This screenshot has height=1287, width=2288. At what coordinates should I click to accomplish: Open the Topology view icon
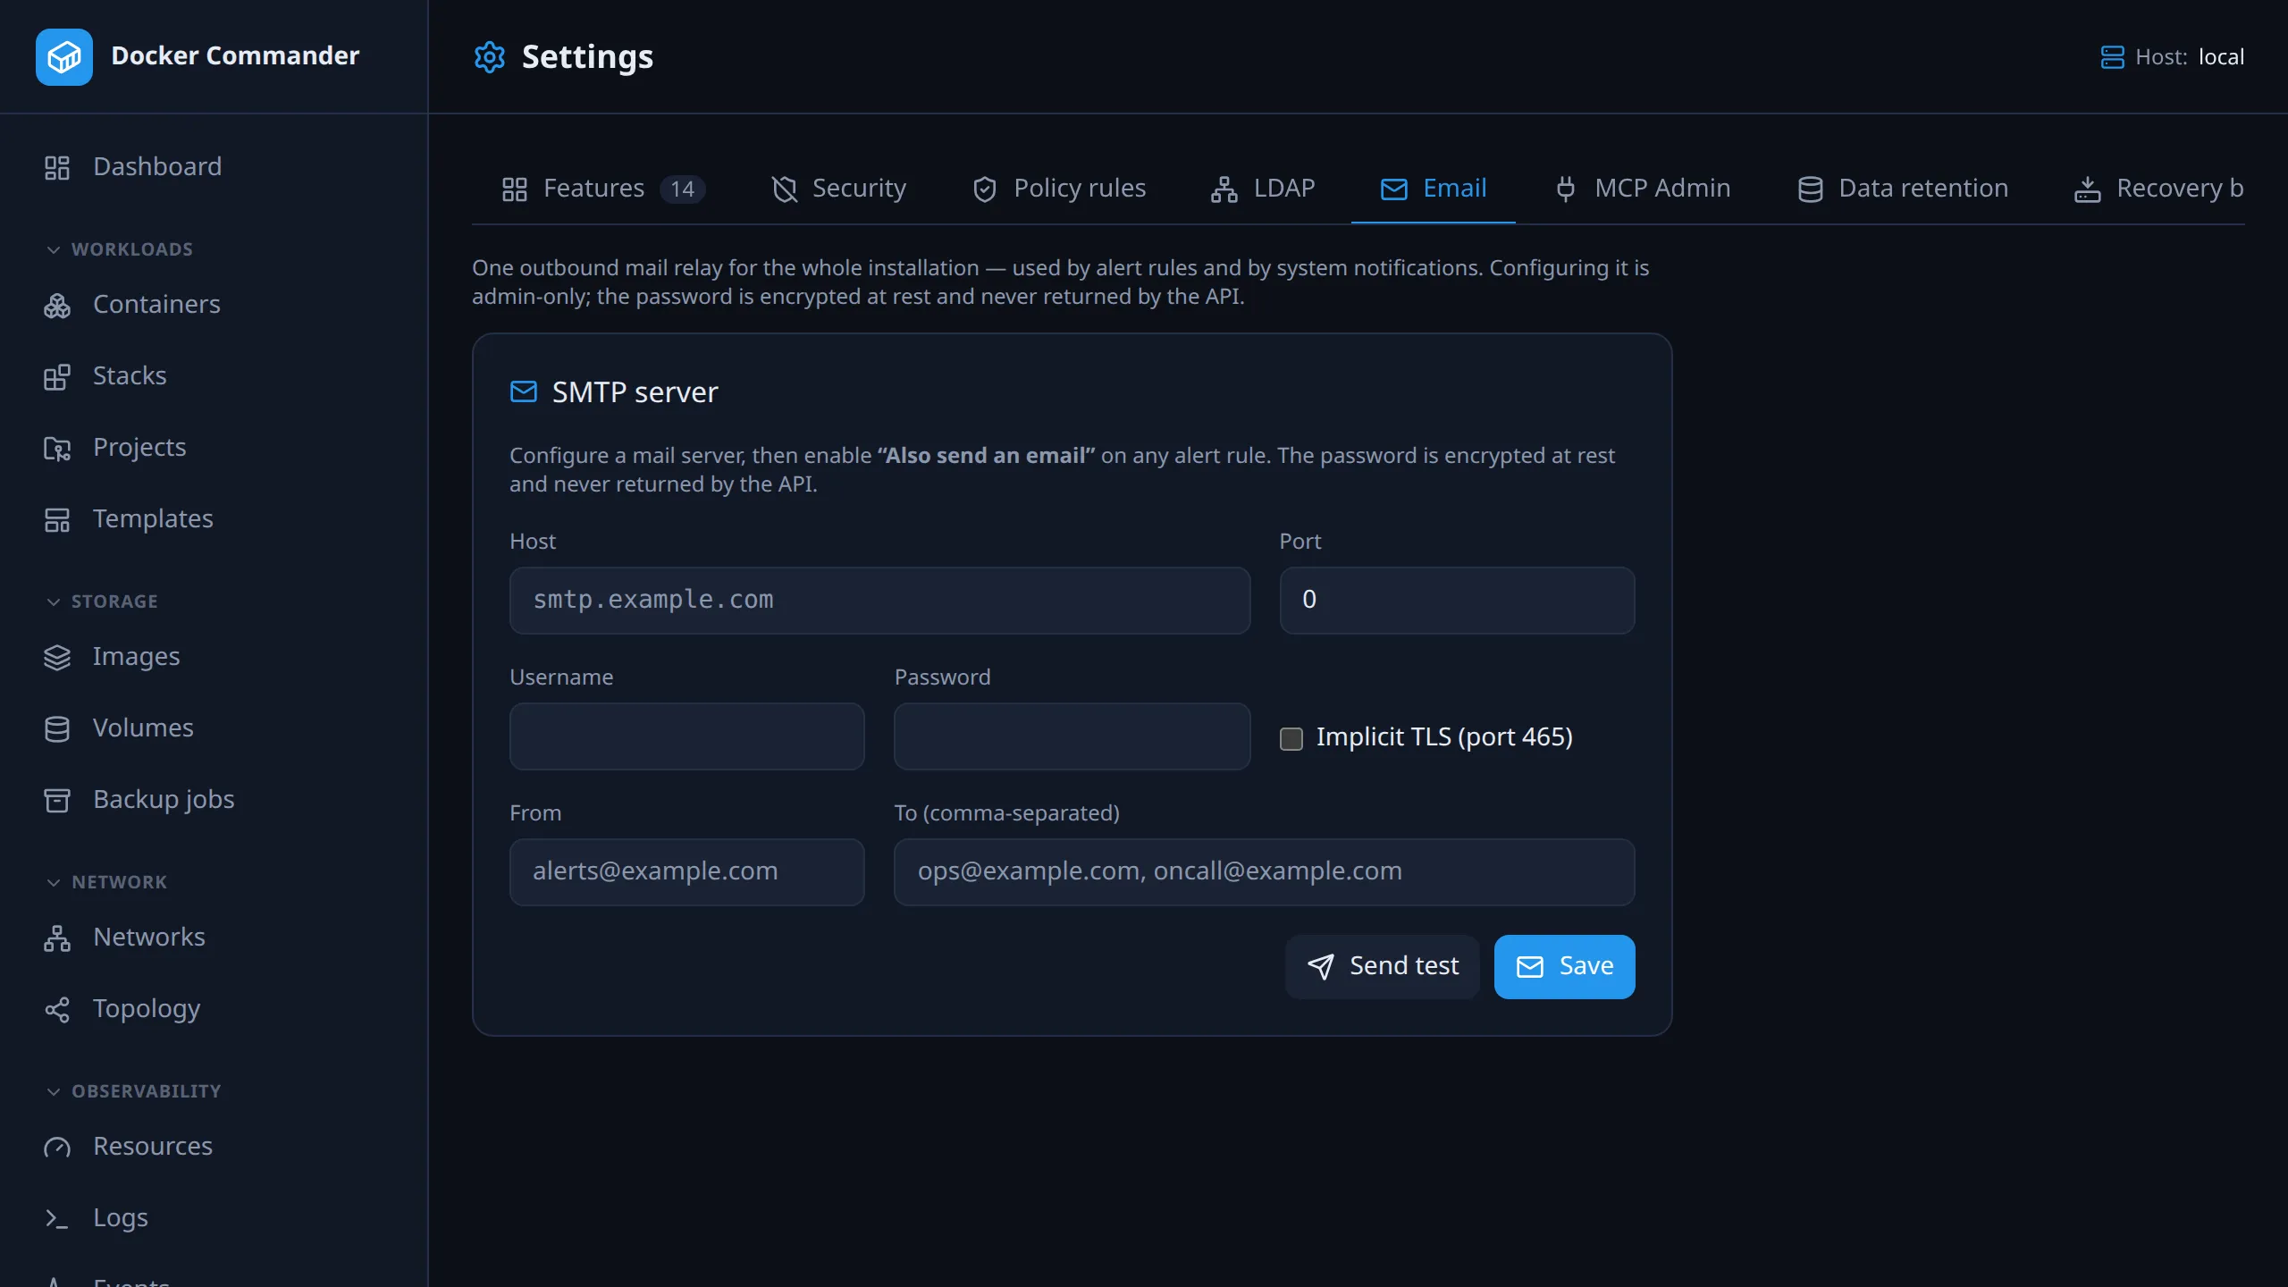(57, 1010)
